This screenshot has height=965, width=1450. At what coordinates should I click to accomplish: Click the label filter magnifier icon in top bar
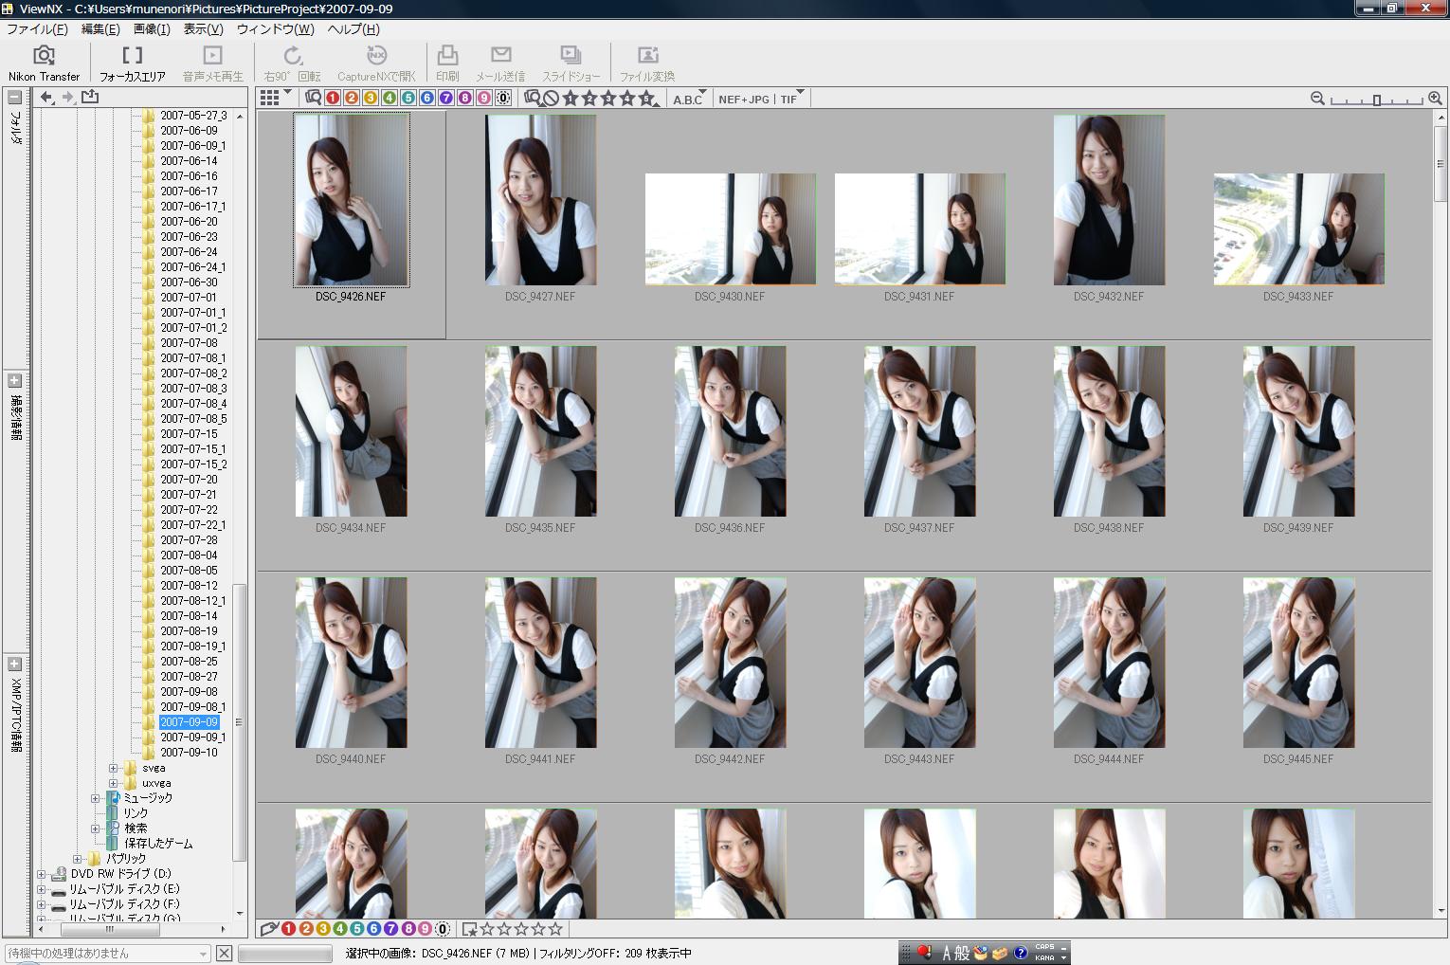(x=314, y=98)
